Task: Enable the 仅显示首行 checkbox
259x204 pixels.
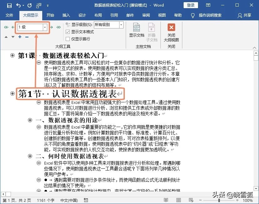Action: tap(68, 39)
